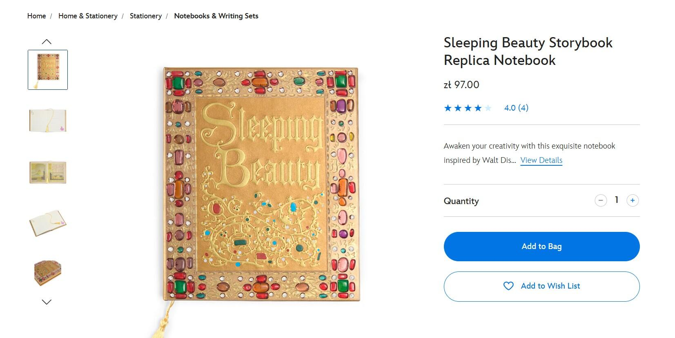
Task: Open Notebooks & Writing Sets breadcrumb
Action: (216, 16)
